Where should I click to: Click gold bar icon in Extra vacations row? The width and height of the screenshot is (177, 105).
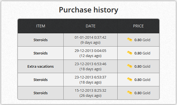click(x=129, y=66)
